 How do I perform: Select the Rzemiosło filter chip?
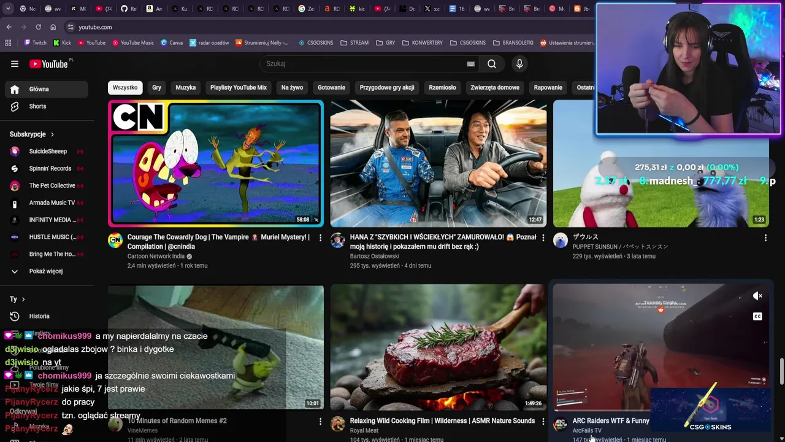coord(443,88)
